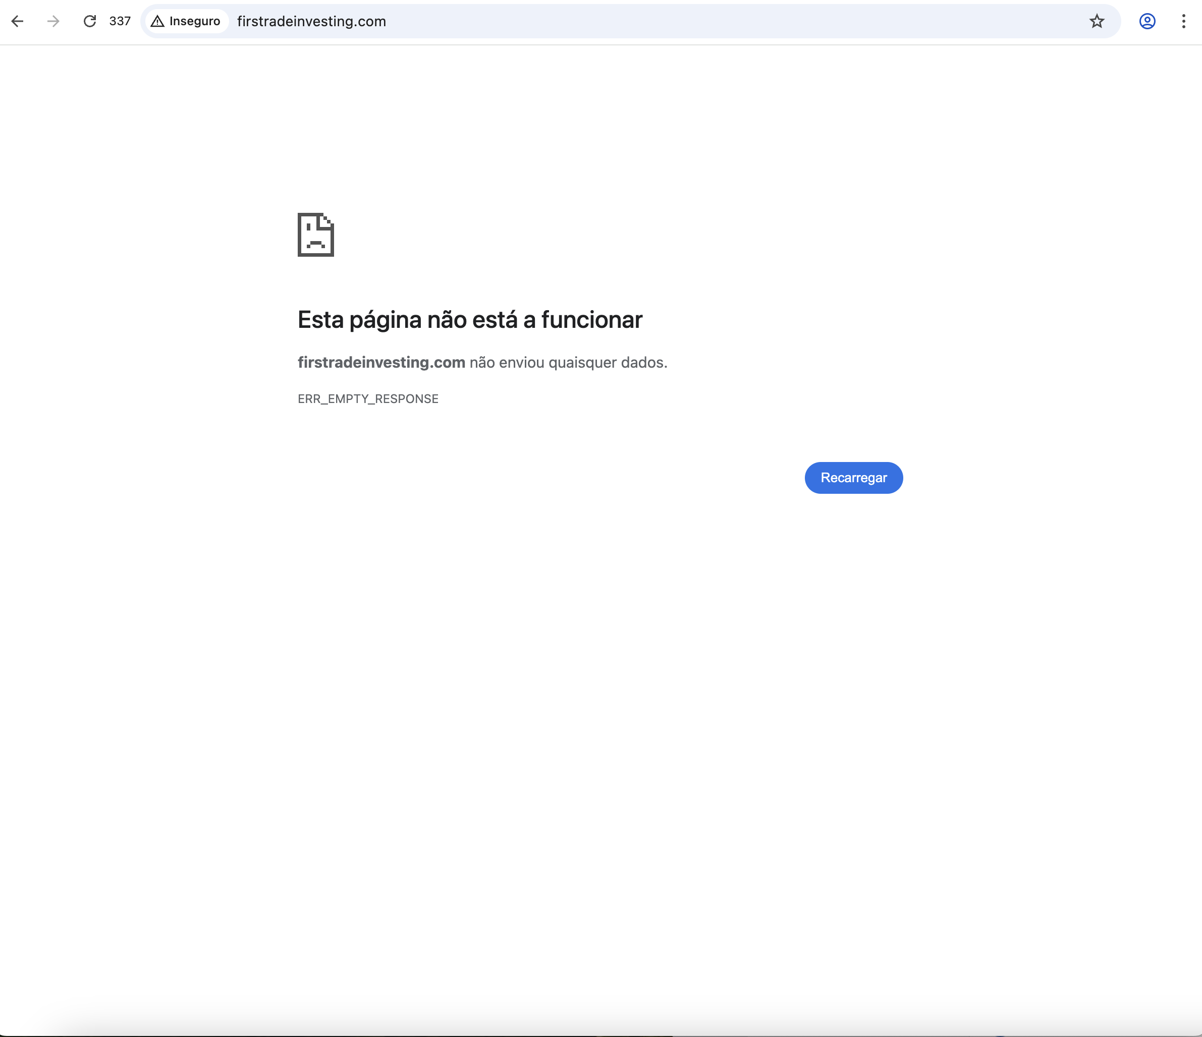1202x1037 pixels.
Task: Click the sad page error icon
Action: [x=315, y=235]
